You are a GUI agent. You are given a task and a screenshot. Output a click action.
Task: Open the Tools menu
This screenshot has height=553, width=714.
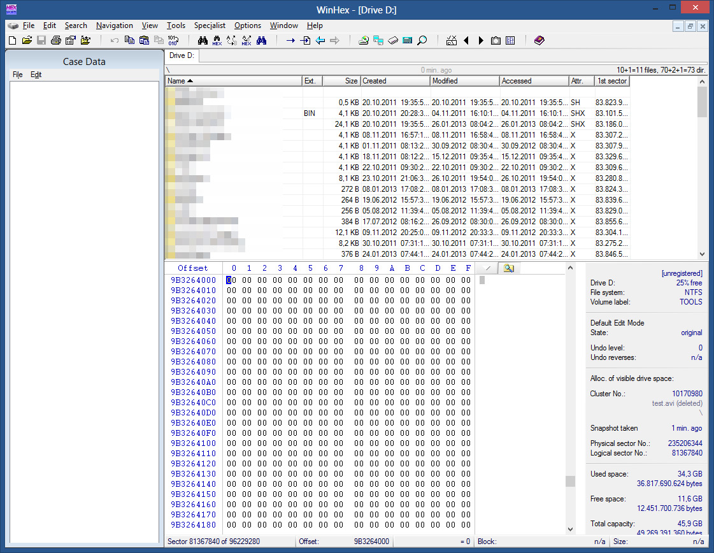tap(176, 25)
